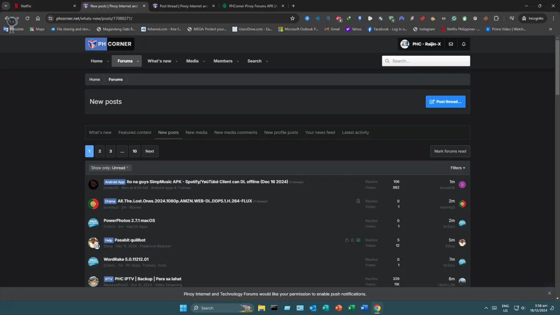560x315 pixels.
Task: Open the Your news feed tab
Action: (x=320, y=133)
